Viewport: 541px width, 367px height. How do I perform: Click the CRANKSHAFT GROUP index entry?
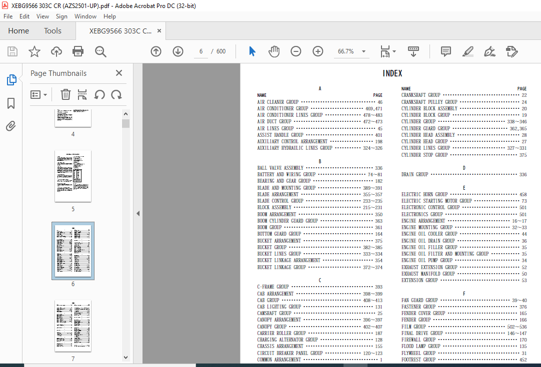coord(464,95)
